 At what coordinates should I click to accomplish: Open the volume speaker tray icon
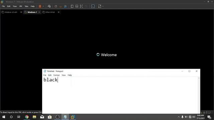point(194,117)
